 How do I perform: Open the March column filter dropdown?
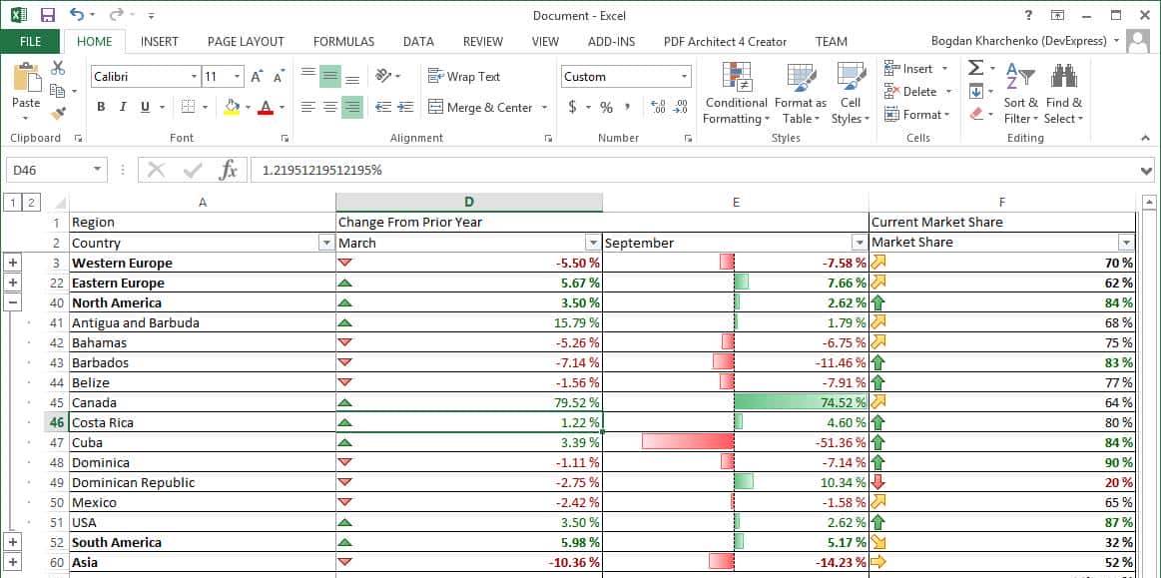[593, 242]
